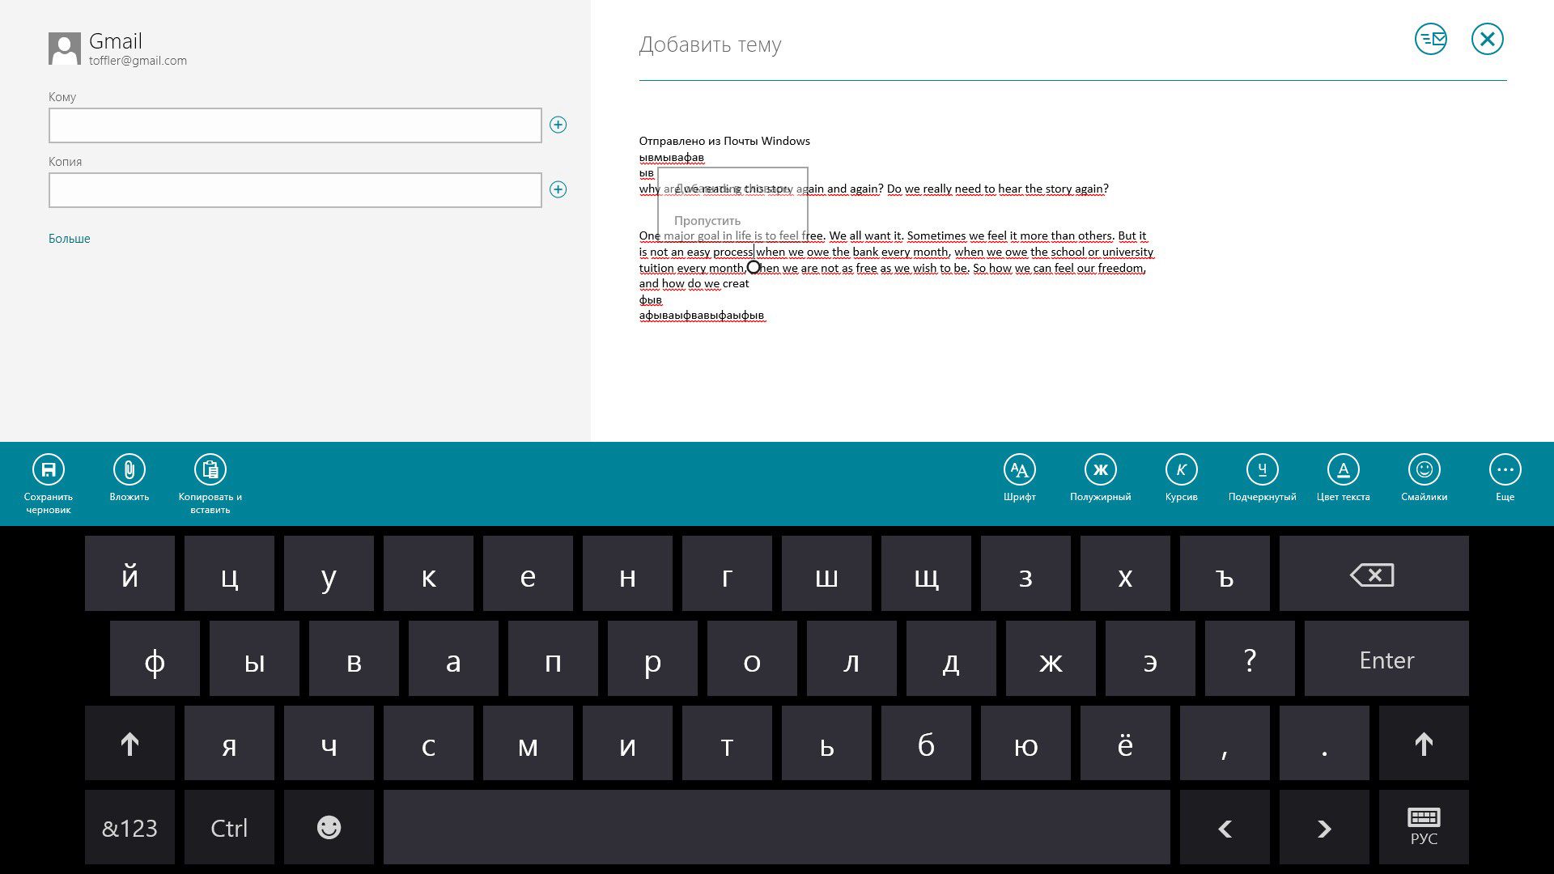This screenshot has height=874, width=1554.
Task: Toggle Italic (Курсив) formatting
Action: [x=1182, y=469]
